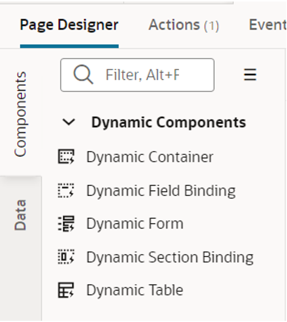This screenshot has height=322, width=287.
Task: Select the Dynamic Table label
Action: click(135, 290)
